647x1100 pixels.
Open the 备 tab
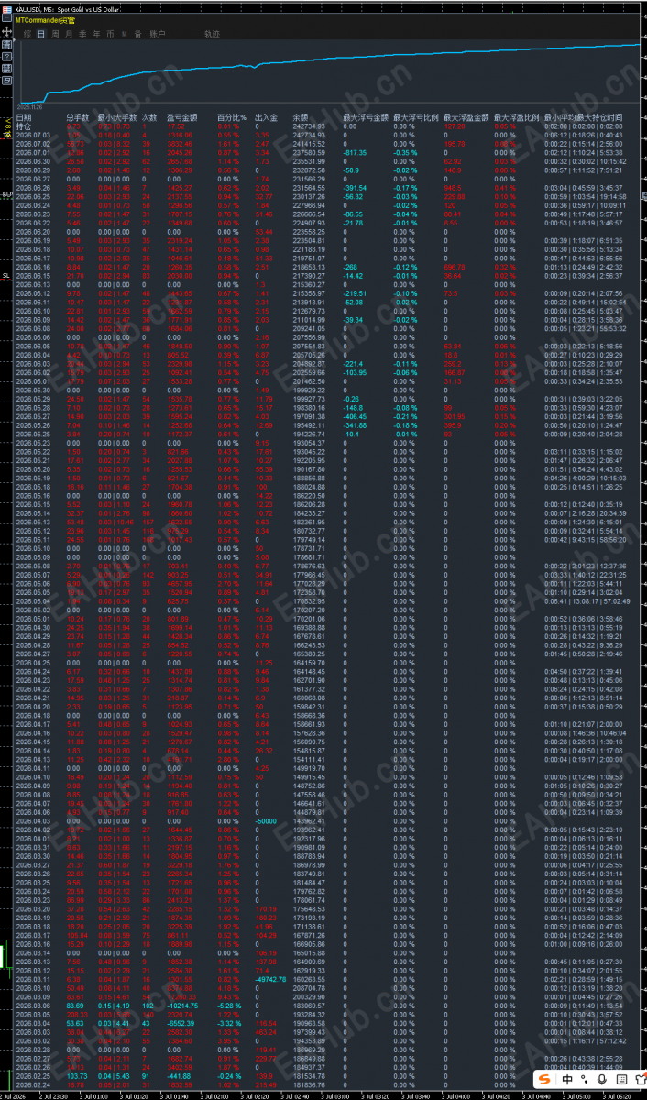point(138,33)
